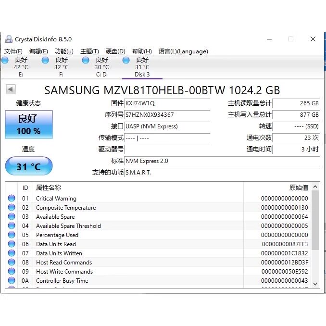Image resolution: width=326 pixels, height=326 pixels.
Task: Click the blue status orb for E: drive
Action: (5, 60)
